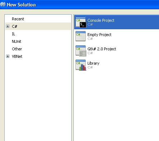Expand the C# category node
Screen dimensions: 159x141
[x=8, y=26]
